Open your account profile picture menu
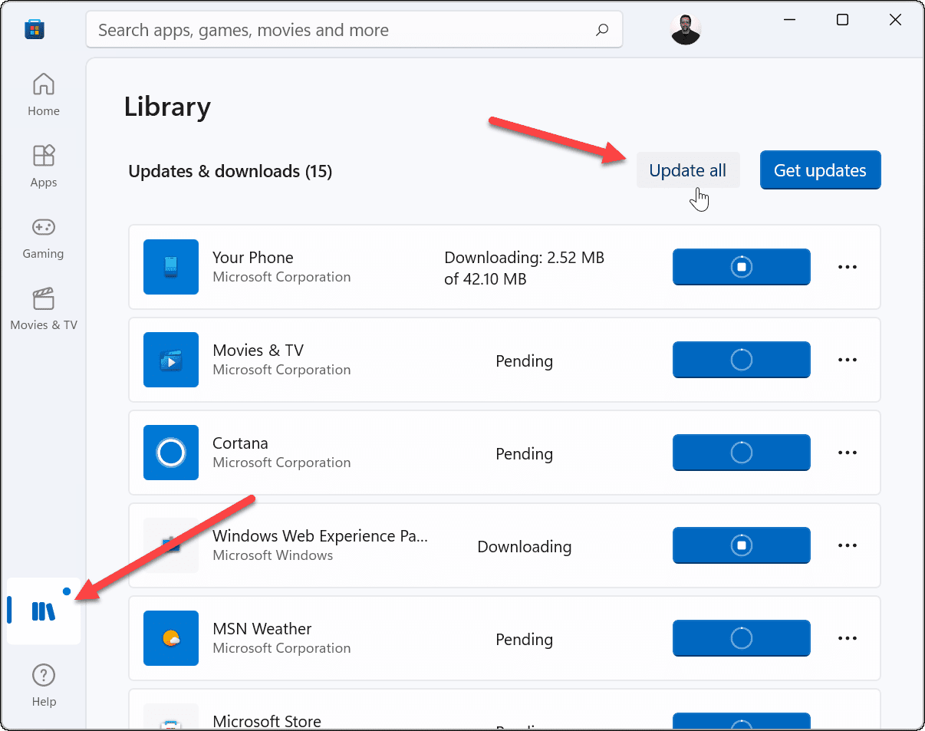 (x=685, y=29)
